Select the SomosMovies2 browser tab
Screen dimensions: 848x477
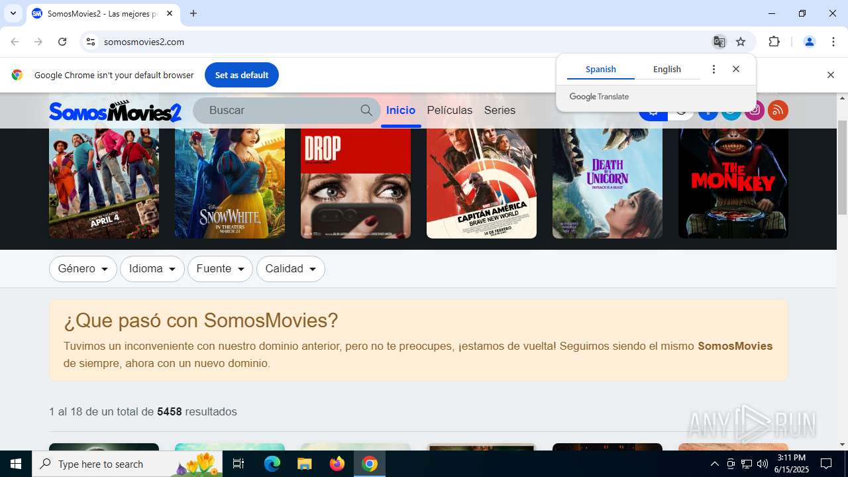point(104,13)
